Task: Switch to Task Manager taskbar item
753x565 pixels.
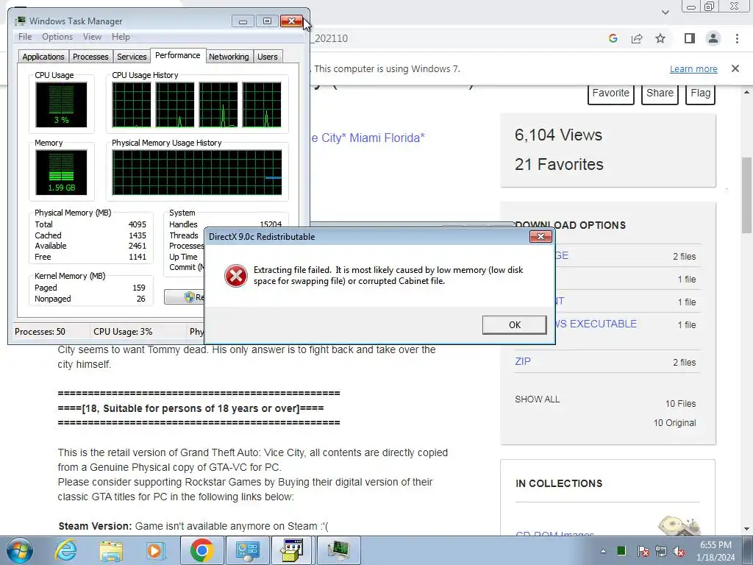Action: (338, 550)
